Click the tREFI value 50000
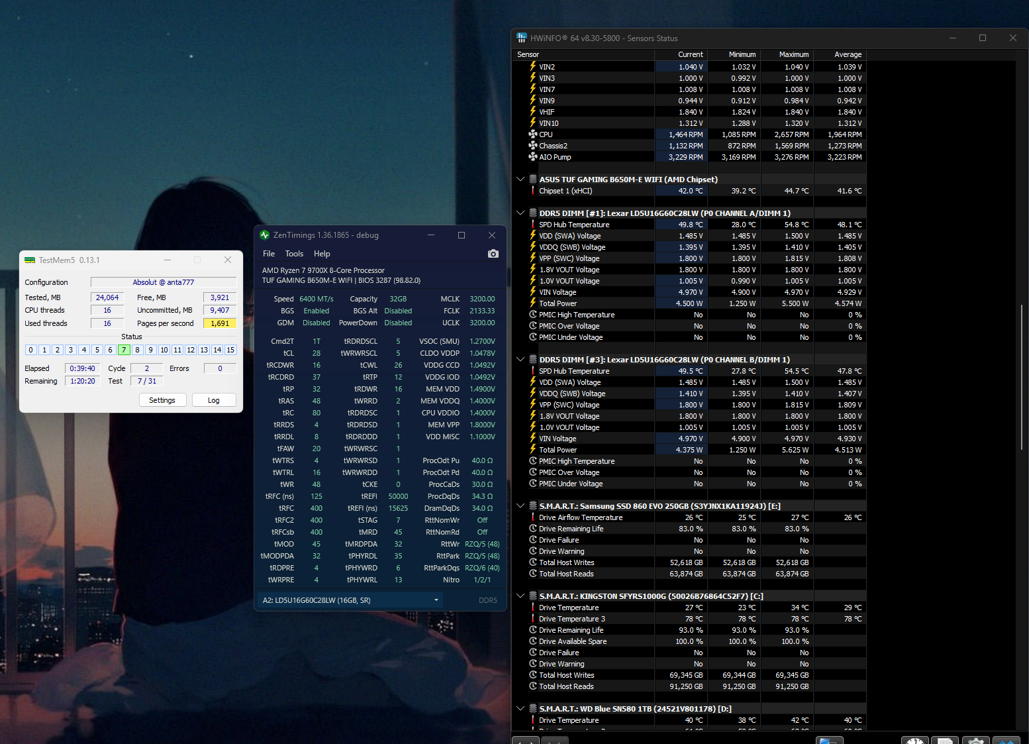This screenshot has width=1029, height=744. point(398,496)
